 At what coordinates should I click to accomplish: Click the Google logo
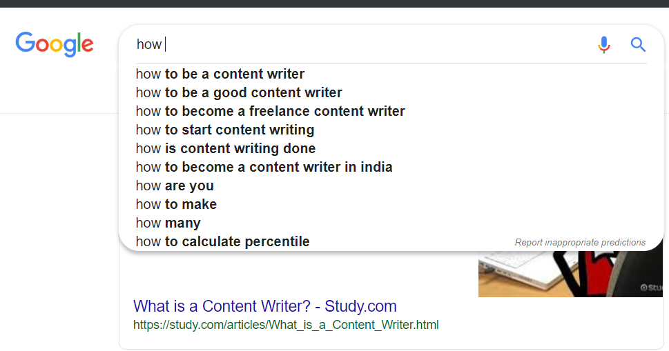coord(55,44)
